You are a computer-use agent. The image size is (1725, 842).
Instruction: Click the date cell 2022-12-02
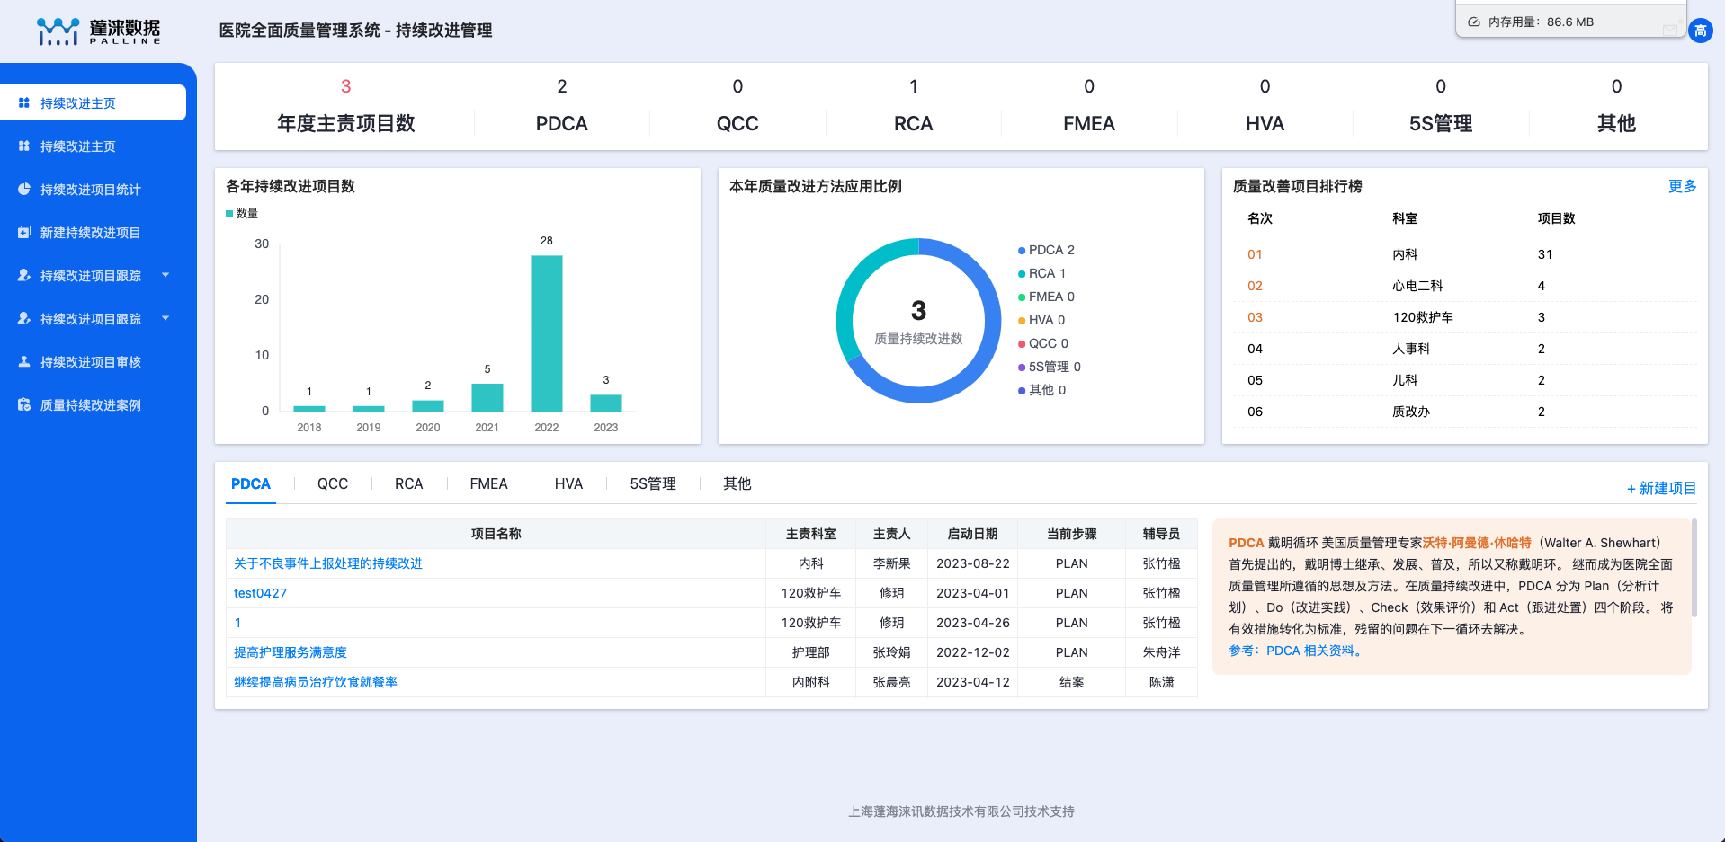(x=972, y=652)
